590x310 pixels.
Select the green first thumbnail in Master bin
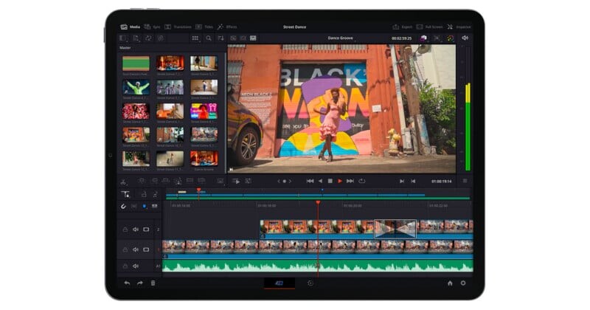point(136,63)
